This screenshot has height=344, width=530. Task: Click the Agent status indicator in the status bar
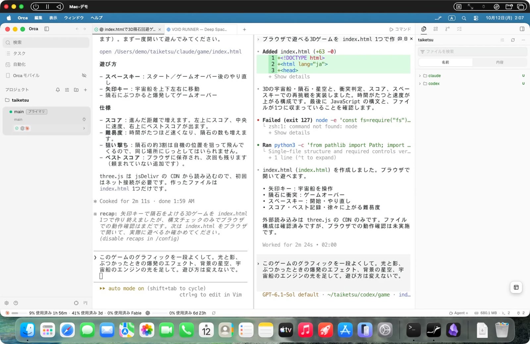(x=458, y=313)
